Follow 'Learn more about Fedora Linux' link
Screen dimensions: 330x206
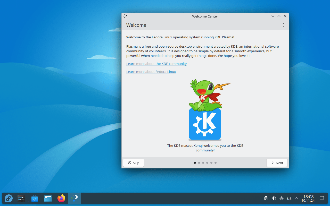pos(151,72)
